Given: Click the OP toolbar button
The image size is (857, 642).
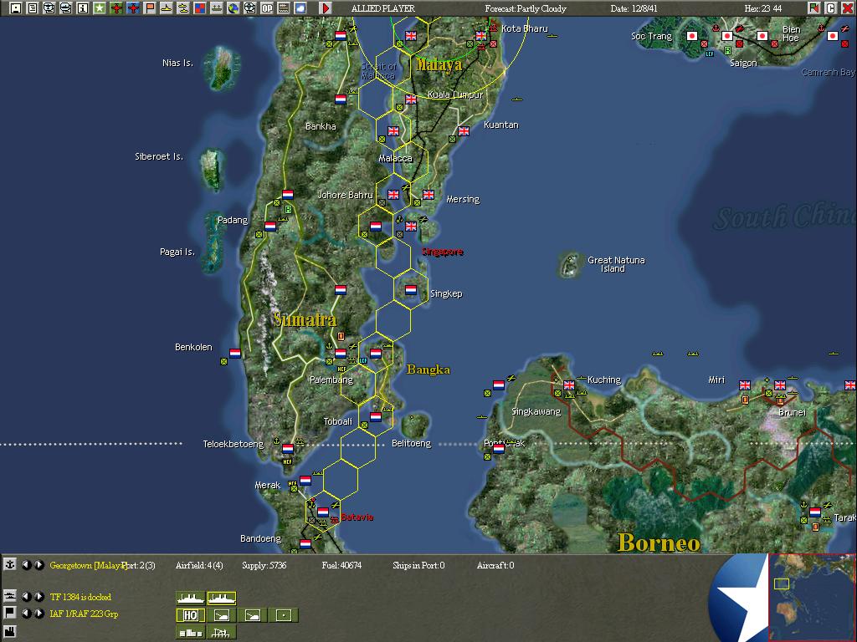Looking at the screenshot, I should pyautogui.click(x=267, y=8).
